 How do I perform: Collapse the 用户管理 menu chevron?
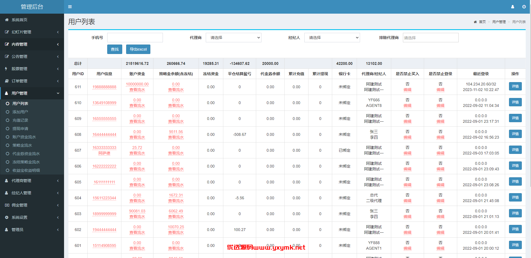point(58,93)
